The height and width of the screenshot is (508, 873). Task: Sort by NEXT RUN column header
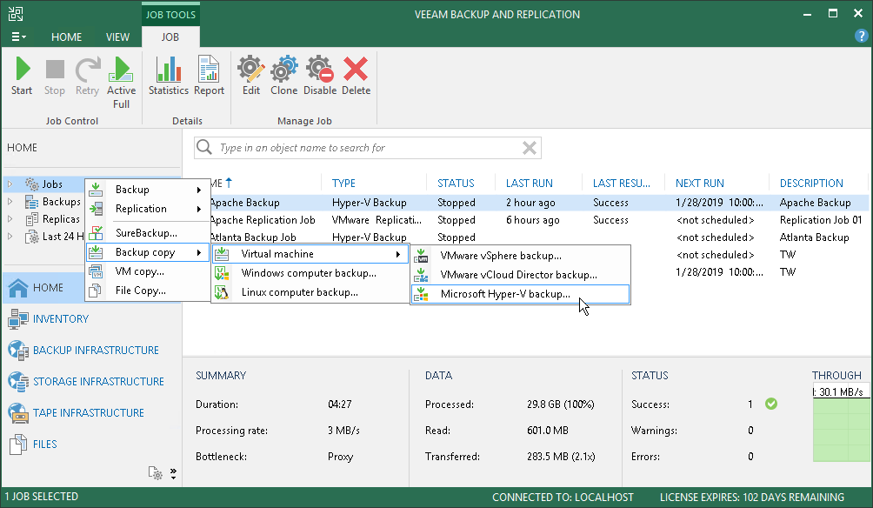(699, 184)
